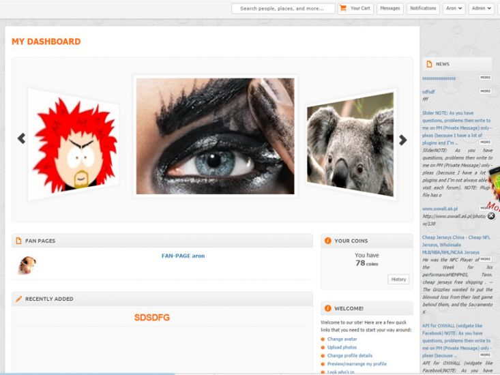Click the Your Coins info icon

coord(328,241)
